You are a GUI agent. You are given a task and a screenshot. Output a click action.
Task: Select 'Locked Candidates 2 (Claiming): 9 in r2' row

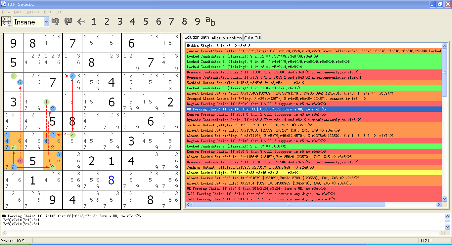(314, 56)
